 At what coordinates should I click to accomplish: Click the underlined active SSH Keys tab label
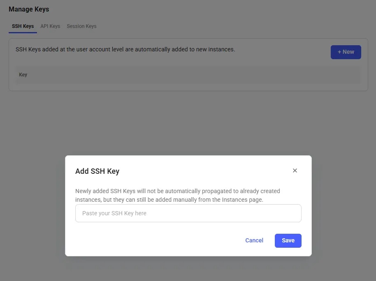coord(23,26)
